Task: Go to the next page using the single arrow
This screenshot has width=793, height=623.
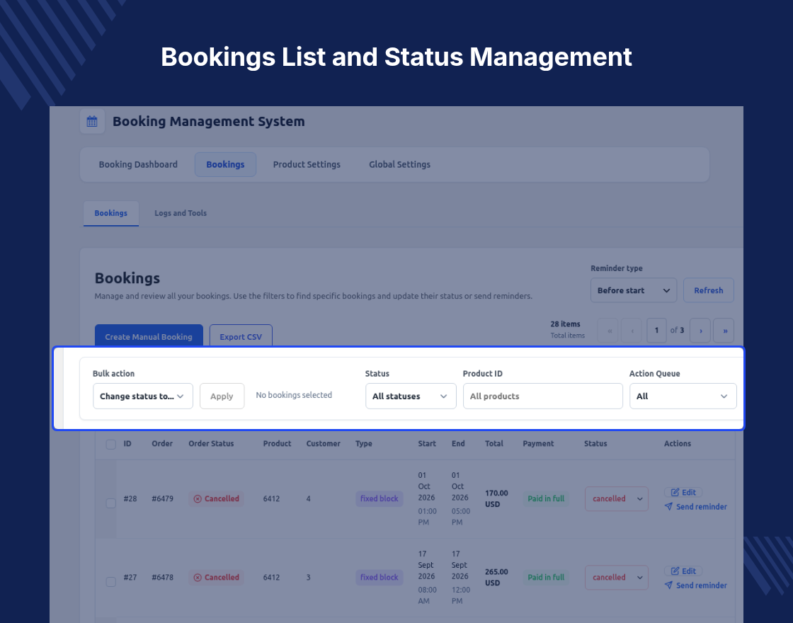Action: tap(700, 331)
